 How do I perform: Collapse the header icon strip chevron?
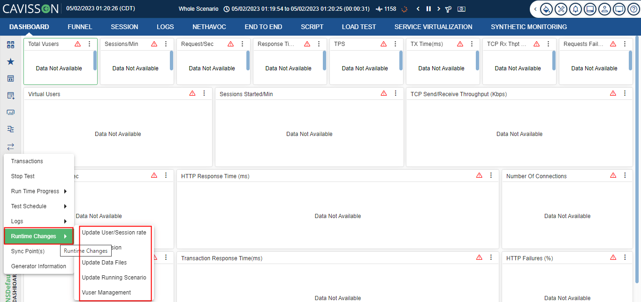tap(535, 9)
